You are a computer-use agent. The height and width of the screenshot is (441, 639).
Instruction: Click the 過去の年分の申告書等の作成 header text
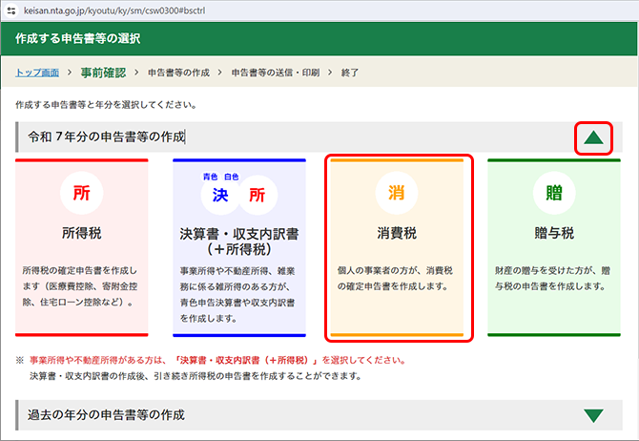coord(106,415)
